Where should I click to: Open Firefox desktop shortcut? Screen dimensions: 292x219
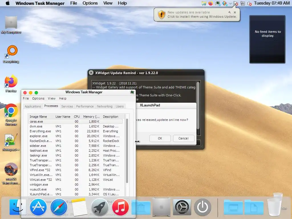point(11,84)
